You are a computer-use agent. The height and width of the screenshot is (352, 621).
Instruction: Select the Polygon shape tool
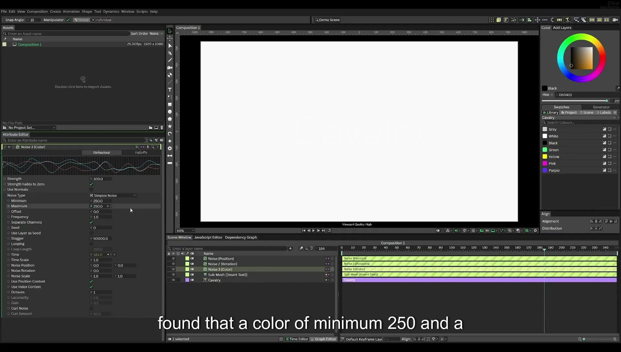(x=169, y=119)
